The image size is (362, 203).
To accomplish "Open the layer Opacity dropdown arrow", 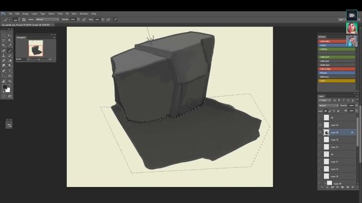I will point(356,105).
